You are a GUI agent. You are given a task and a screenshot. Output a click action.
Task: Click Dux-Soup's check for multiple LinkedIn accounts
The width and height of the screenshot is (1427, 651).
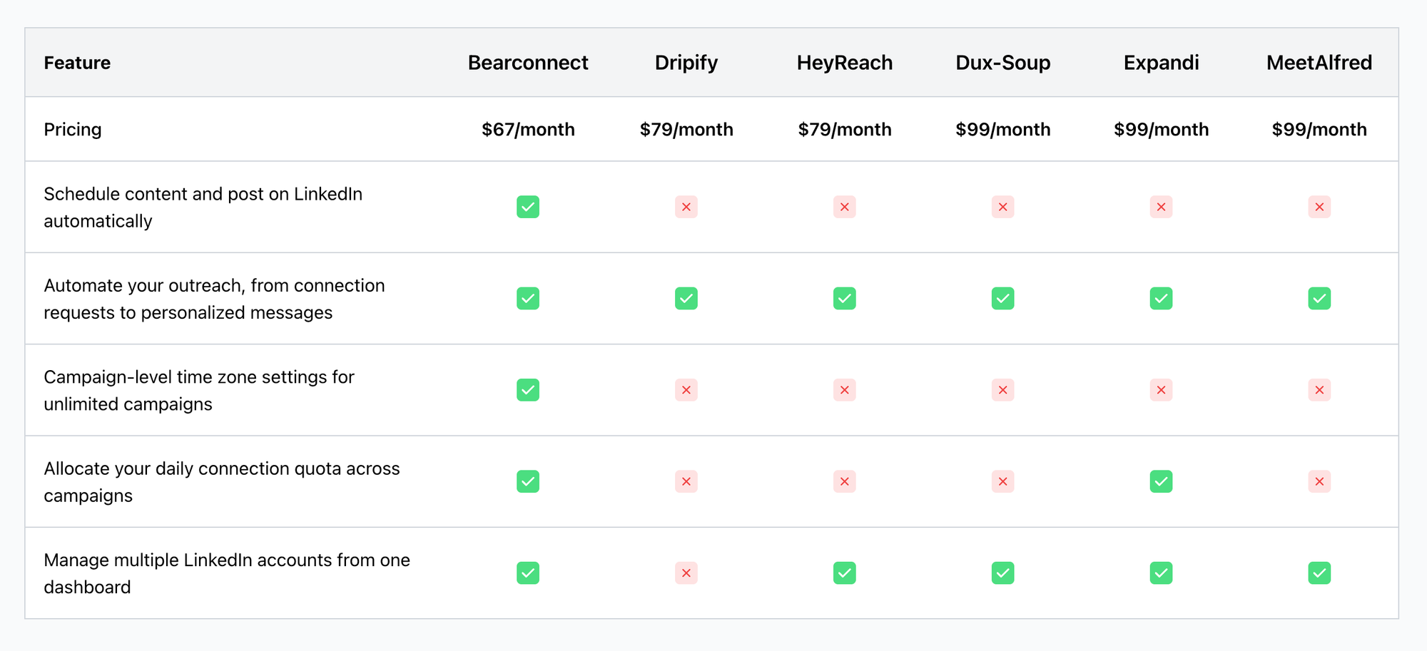pyautogui.click(x=1003, y=573)
